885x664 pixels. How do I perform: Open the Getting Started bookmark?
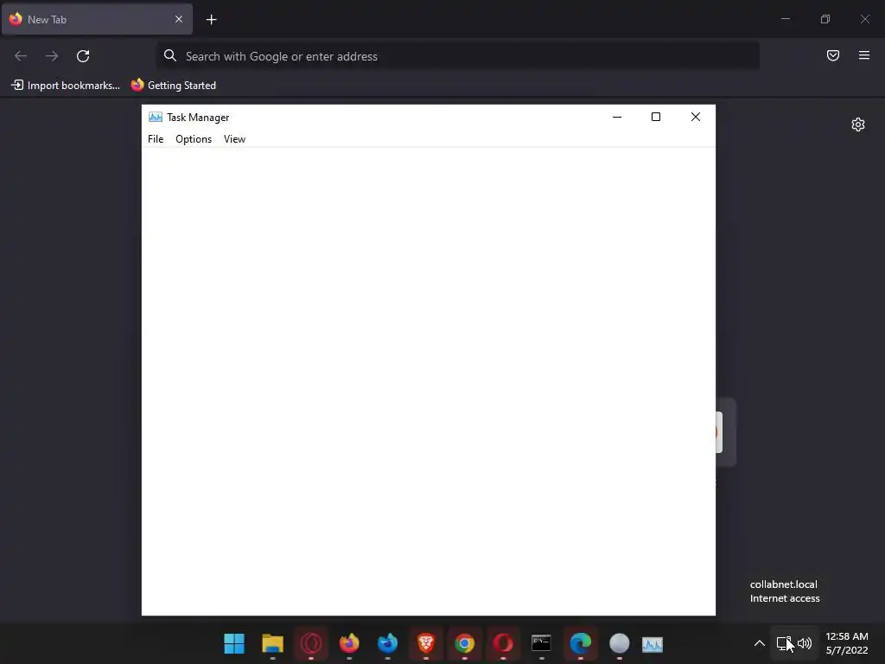pos(174,86)
